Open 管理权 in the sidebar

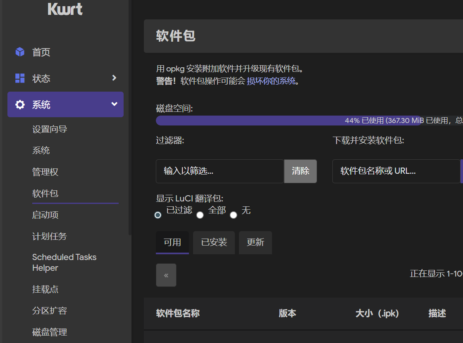coord(45,172)
